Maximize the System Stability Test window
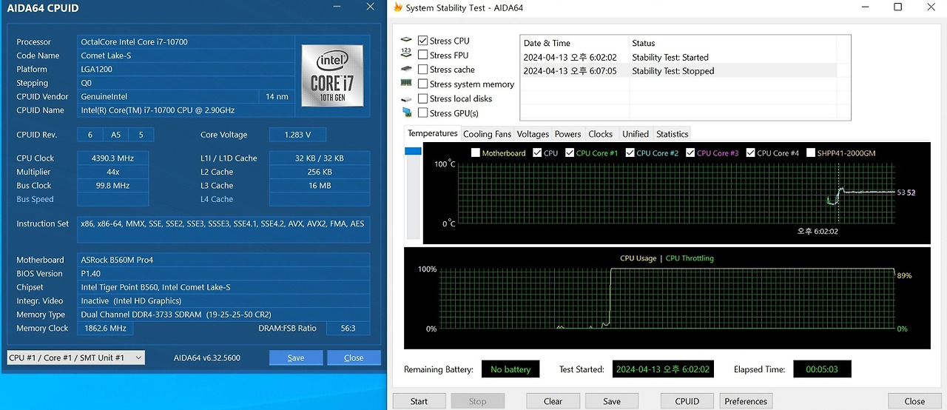 (897, 7)
